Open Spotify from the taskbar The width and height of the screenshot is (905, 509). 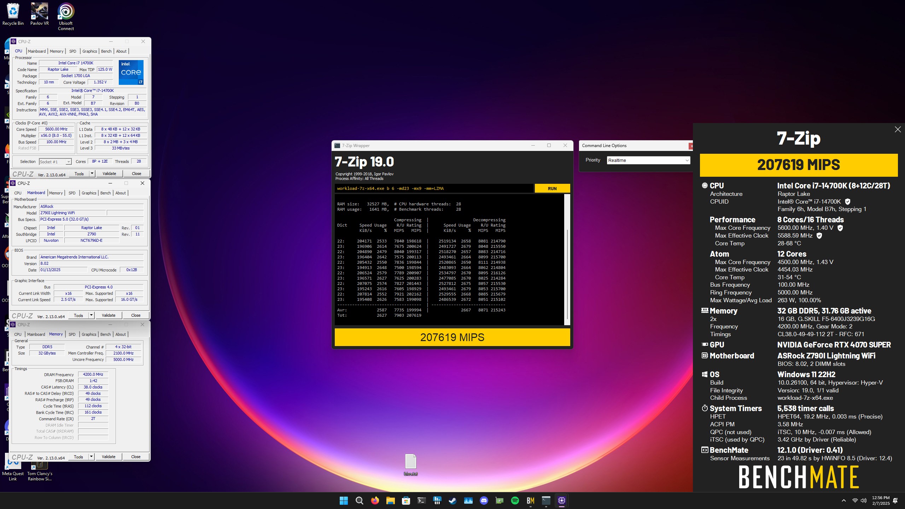click(x=515, y=501)
